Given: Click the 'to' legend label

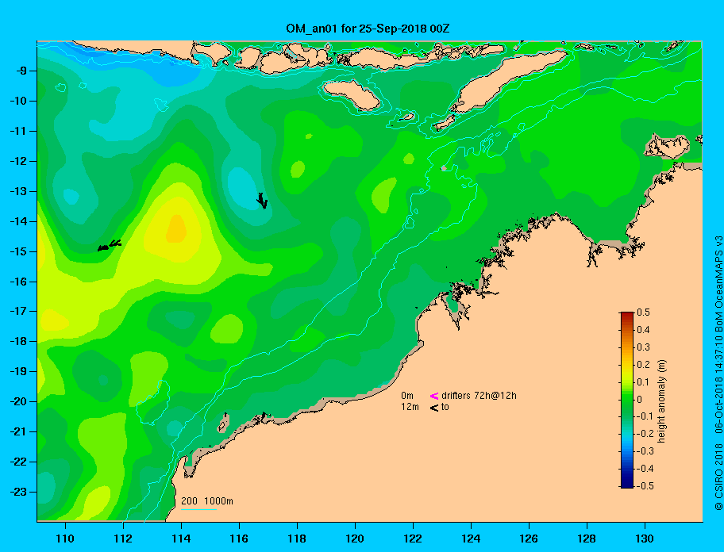Looking at the screenshot, I should (445, 407).
